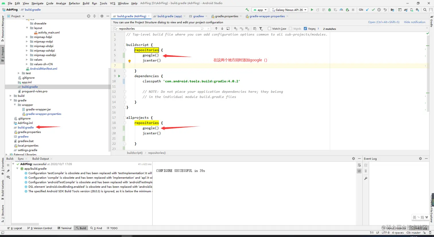Add selection for next occurrence icon
The width and height of the screenshot is (434, 237).
pyautogui.click(x=236, y=29)
